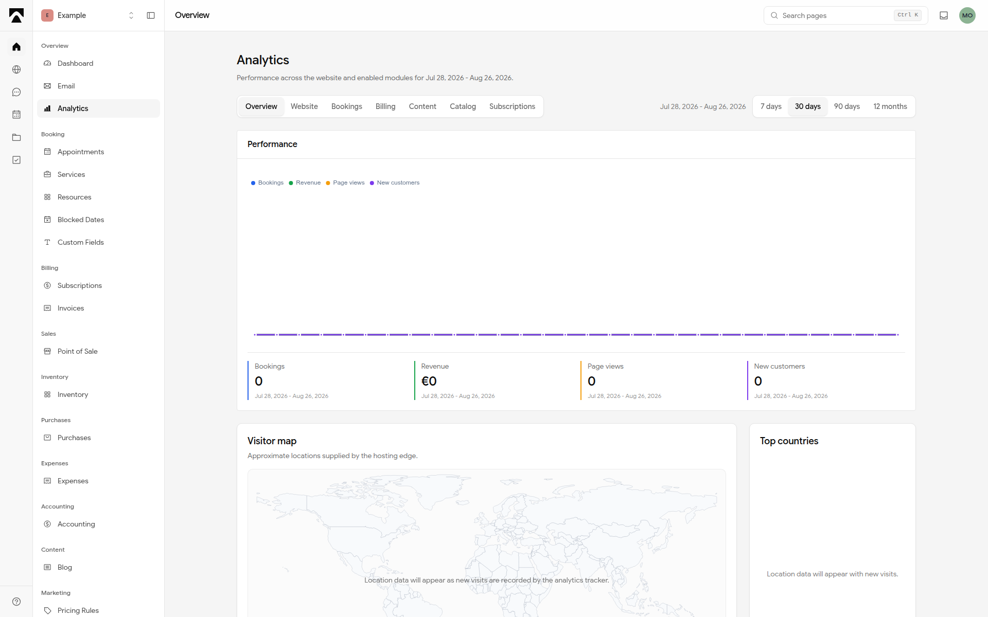988x617 pixels.
Task: Click the Email envelope icon
Action: point(47,86)
